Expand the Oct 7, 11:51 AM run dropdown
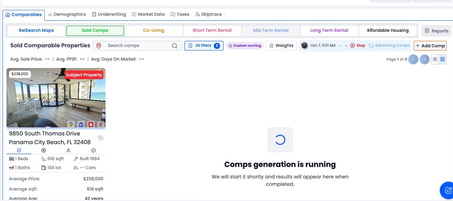 (x=340, y=45)
